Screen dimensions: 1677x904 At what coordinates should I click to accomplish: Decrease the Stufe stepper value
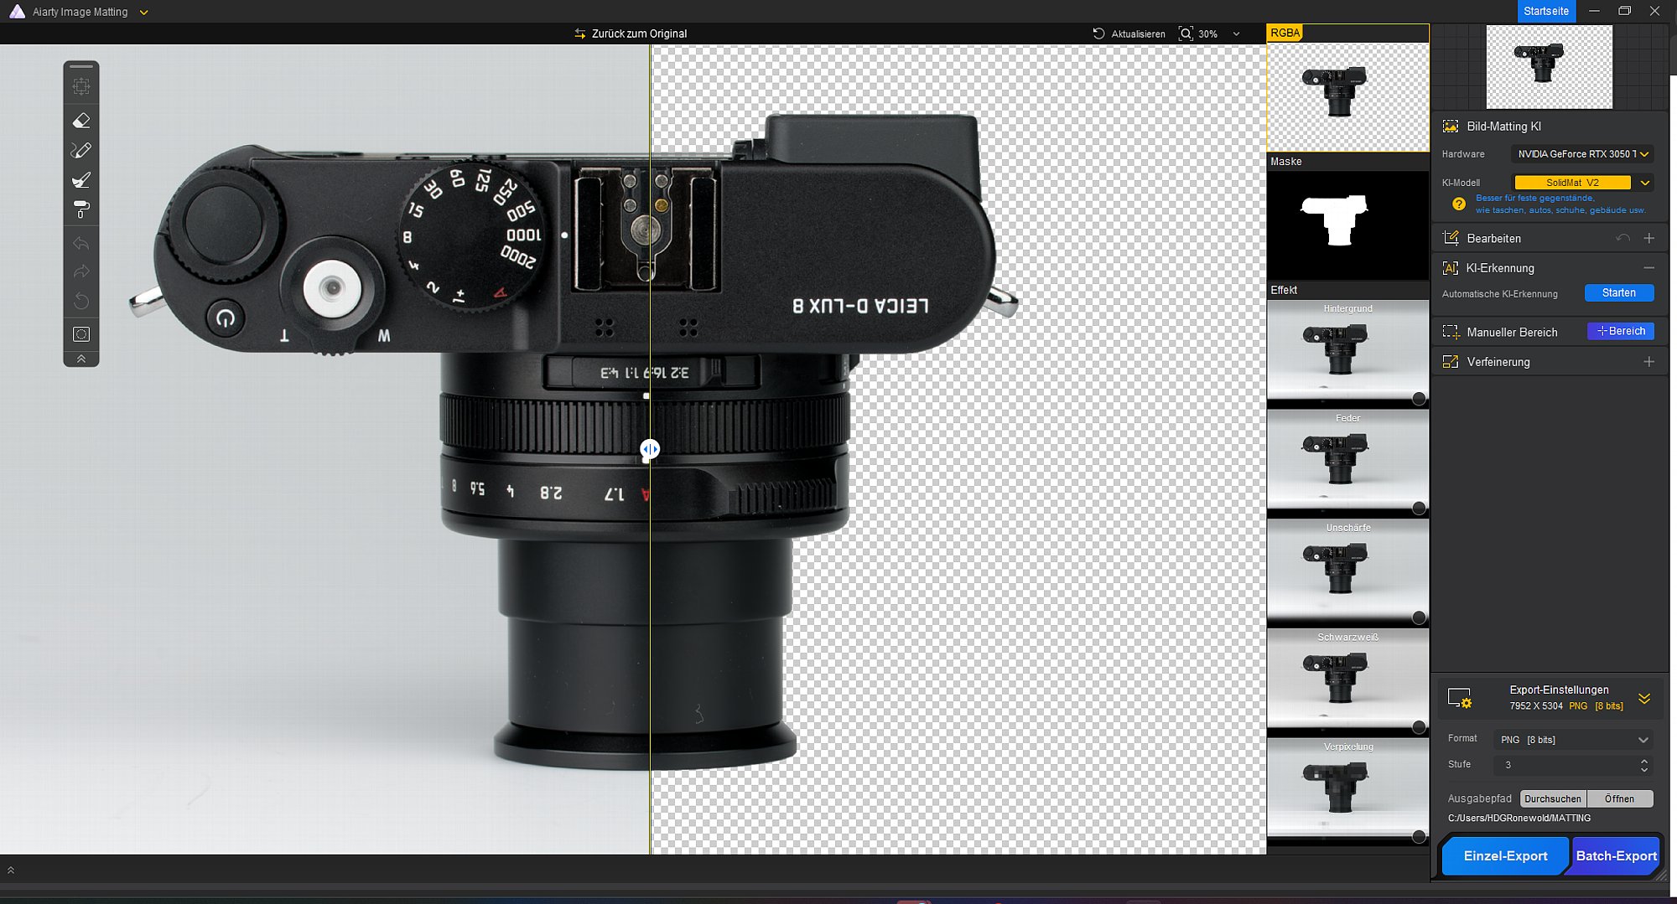tap(1644, 770)
